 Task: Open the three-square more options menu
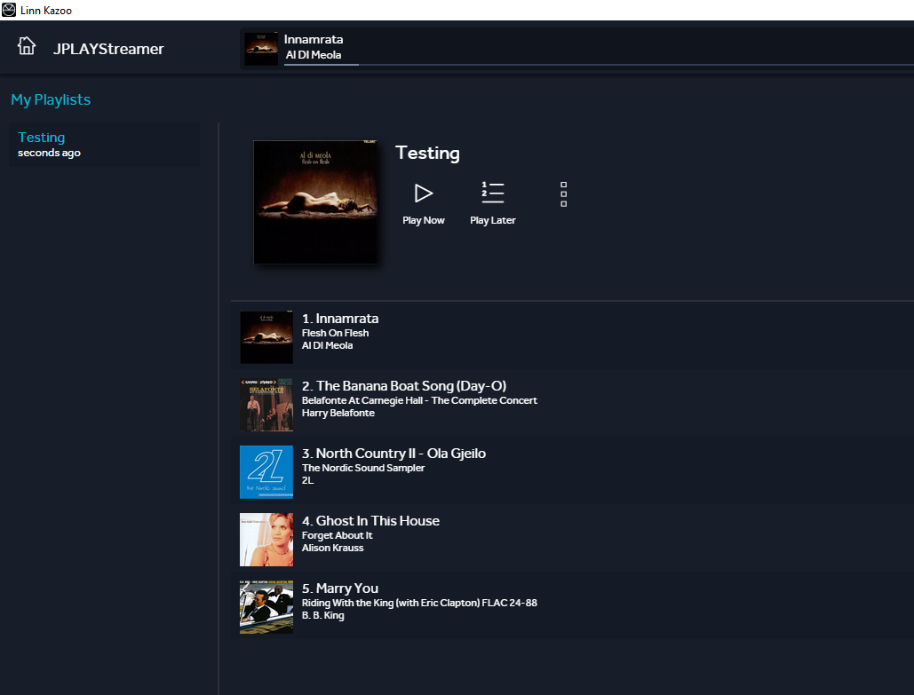point(563,194)
